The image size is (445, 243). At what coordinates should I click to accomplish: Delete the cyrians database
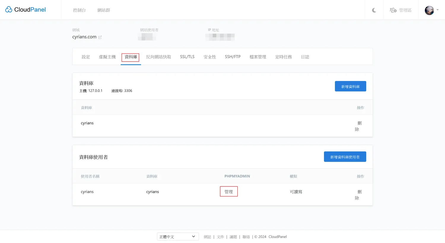[358, 126]
